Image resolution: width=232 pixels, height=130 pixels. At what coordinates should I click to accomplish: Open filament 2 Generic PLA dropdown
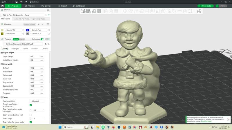pos(38,30)
